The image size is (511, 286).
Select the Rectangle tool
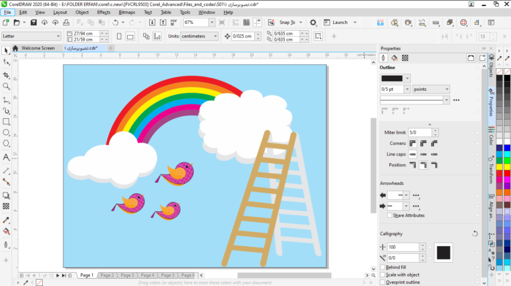click(x=6, y=122)
